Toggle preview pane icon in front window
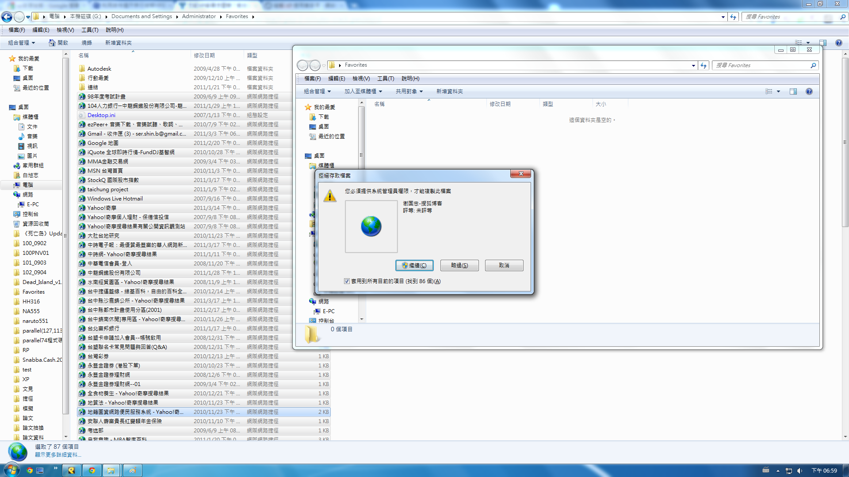The image size is (849, 477). coord(793,91)
